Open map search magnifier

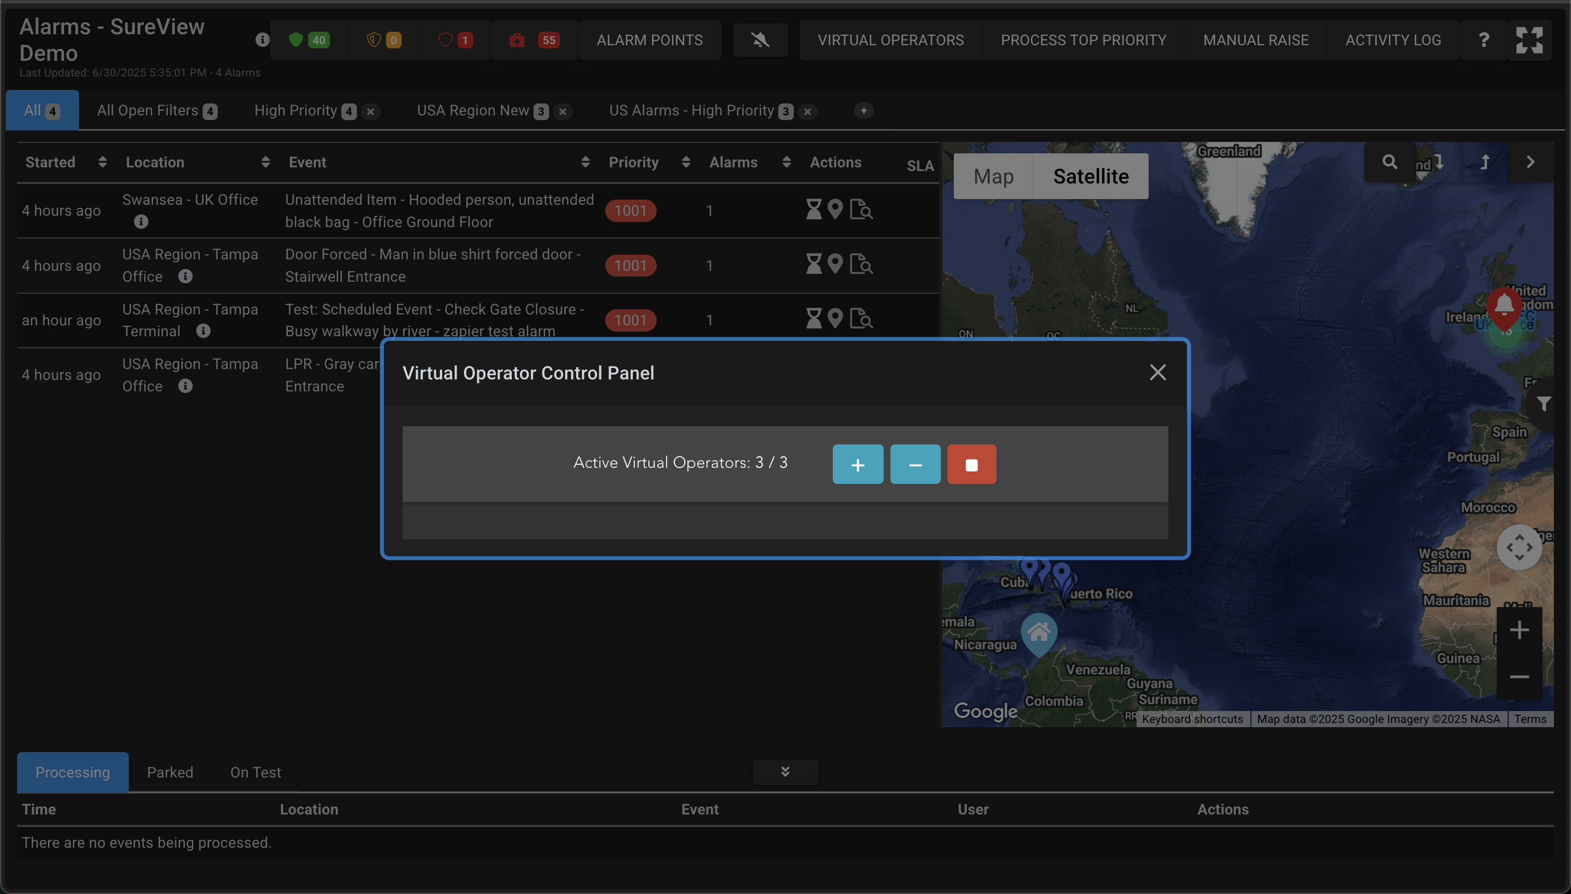1390,162
